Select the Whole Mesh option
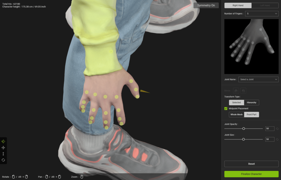This screenshot has width=281, height=180. tap(236, 115)
